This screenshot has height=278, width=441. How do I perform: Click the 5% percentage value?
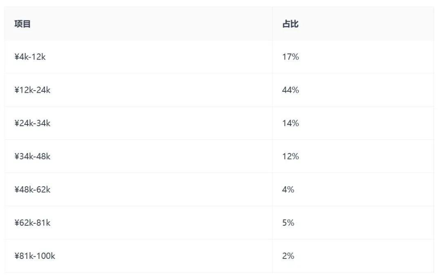[288, 222]
